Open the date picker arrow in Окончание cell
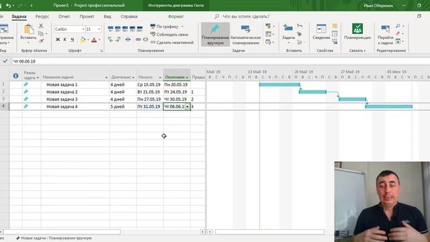The image size is (430, 242). [187, 106]
